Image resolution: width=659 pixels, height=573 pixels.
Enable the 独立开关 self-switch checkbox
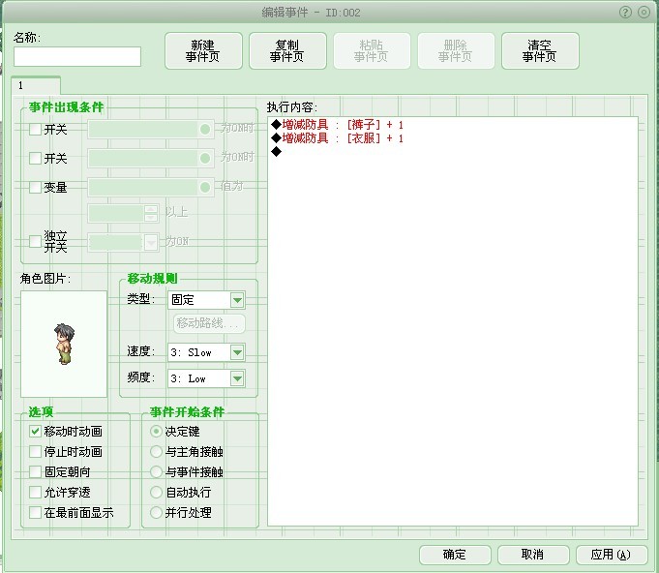point(35,241)
